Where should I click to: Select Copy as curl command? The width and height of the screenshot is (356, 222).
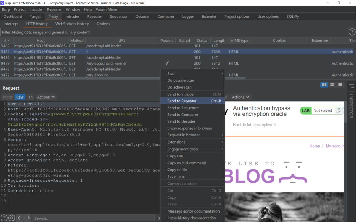(192, 163)
